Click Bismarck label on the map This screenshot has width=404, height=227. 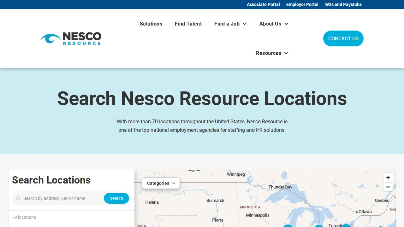click(x=215, y=200)
